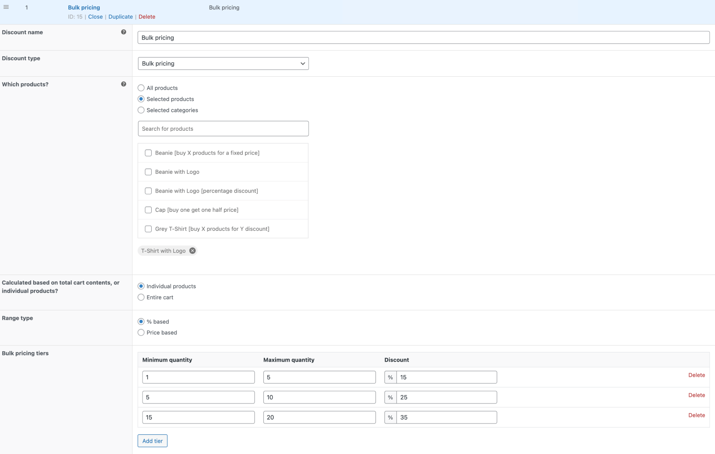This screenshot has width=715, height=454.
Task: Click the Close link under Bulk pricing
Action: tap(95, 17)
